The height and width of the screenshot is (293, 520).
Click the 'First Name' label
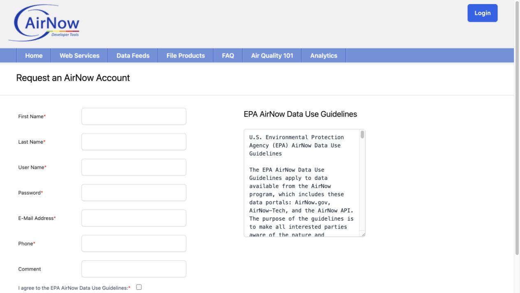pos(32,116)
